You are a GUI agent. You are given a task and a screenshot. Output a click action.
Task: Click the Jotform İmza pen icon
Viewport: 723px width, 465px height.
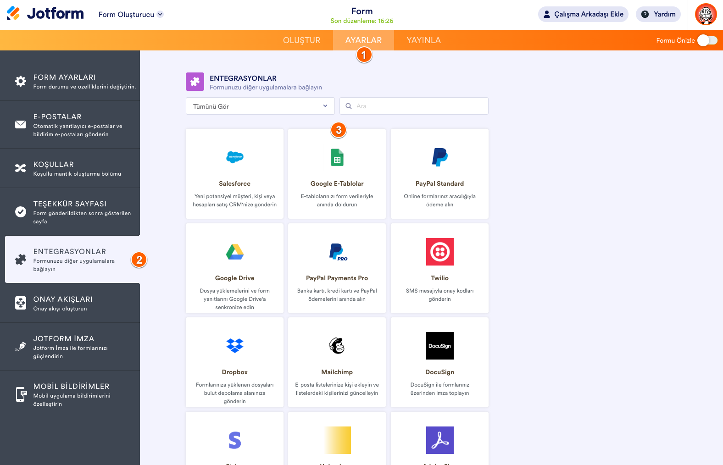pos(21,346)
